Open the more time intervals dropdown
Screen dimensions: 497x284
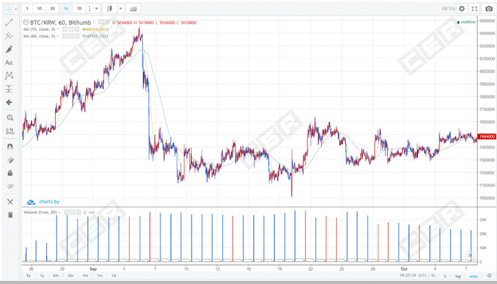pyautogui.click(x=97, y=9)
